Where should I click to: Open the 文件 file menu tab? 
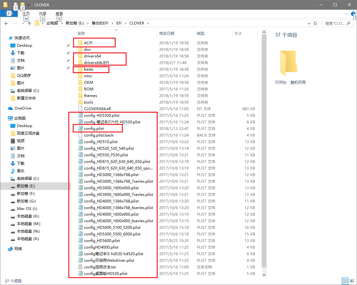click(x=9, y=13)
